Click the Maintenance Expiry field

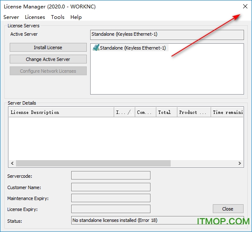coord(111,198)
